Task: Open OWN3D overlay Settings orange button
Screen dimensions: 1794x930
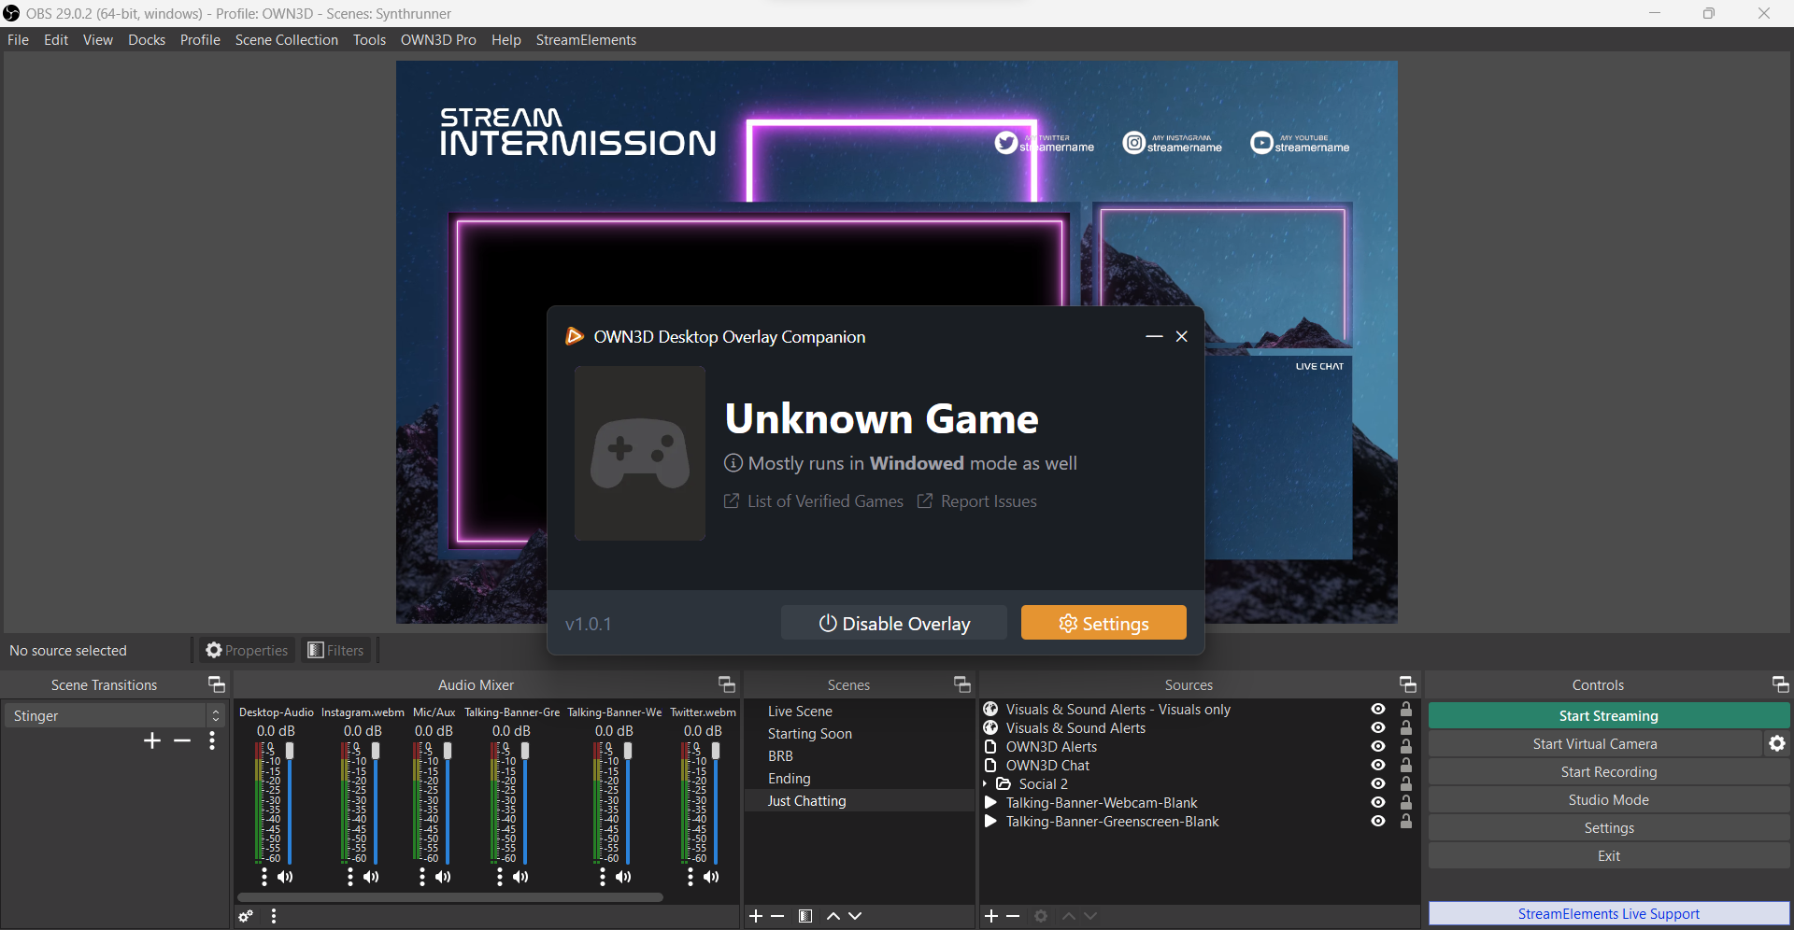Action: pyautogui.click(x=1103, y=623)
